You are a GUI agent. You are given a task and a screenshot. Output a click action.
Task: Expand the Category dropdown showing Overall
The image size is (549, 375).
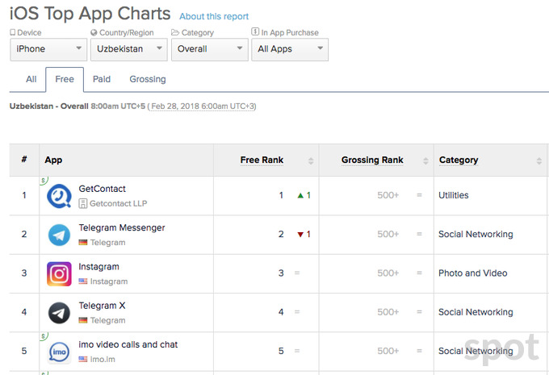click(x=208, y=49)
